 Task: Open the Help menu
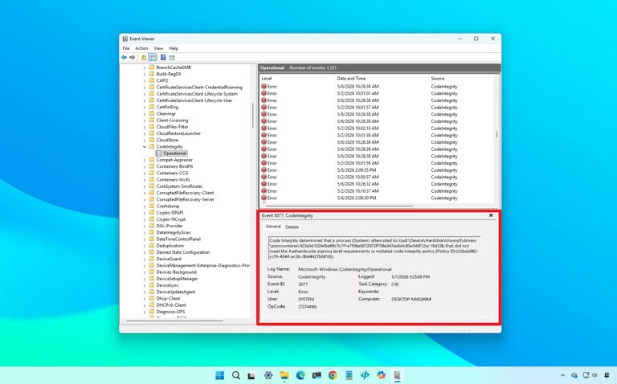174,48
